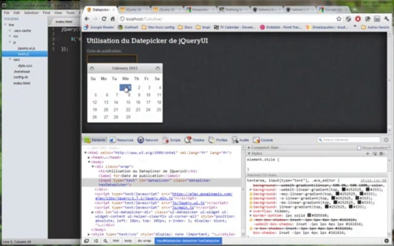Toggle element state icon in Styles header
The width and height of the screenshot is (394, 246).
pos(375,154)
